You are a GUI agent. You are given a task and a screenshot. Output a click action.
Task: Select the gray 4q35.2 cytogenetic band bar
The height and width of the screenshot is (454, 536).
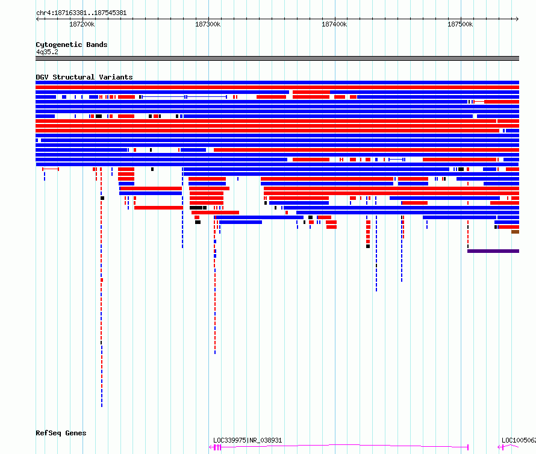click(277, 58)
